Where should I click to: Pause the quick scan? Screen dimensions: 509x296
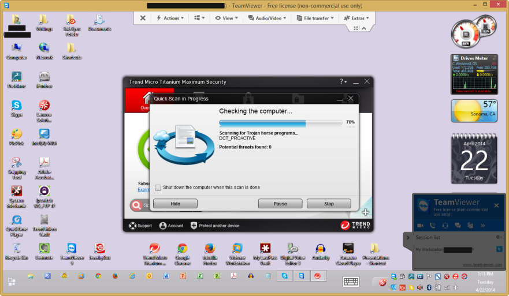click(280, 204)
